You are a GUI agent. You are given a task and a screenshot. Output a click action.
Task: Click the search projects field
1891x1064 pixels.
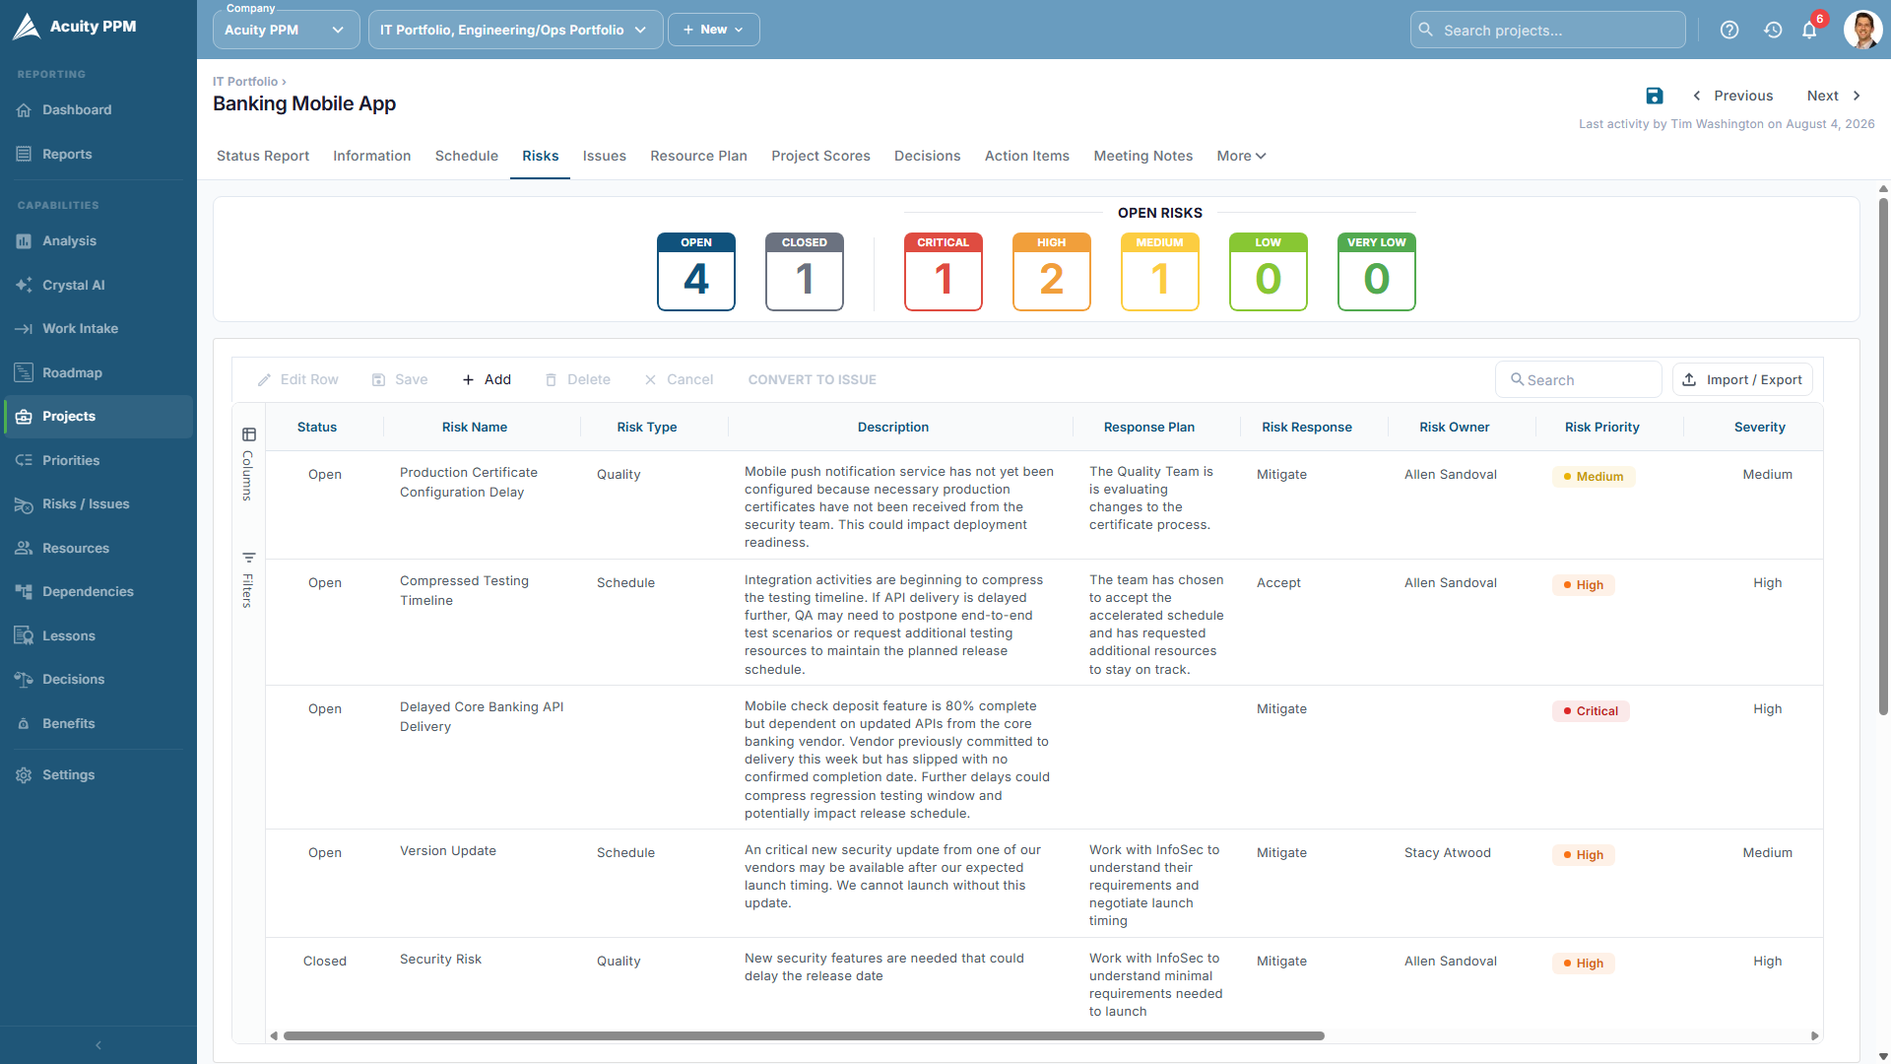coord(1547,30)
